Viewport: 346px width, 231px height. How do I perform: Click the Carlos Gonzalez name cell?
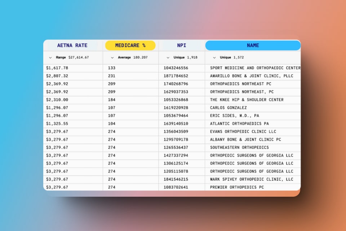(x=229, y=108)
